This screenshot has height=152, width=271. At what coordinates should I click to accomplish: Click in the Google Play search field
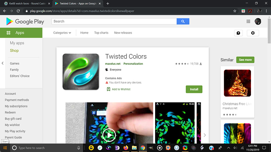point(114,22)
